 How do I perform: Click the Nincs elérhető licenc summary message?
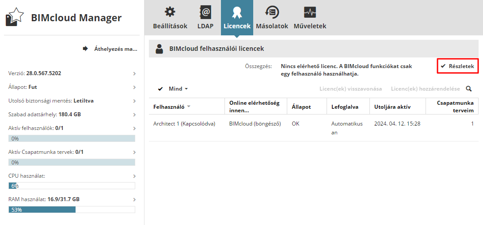click(x=346, y=70)
